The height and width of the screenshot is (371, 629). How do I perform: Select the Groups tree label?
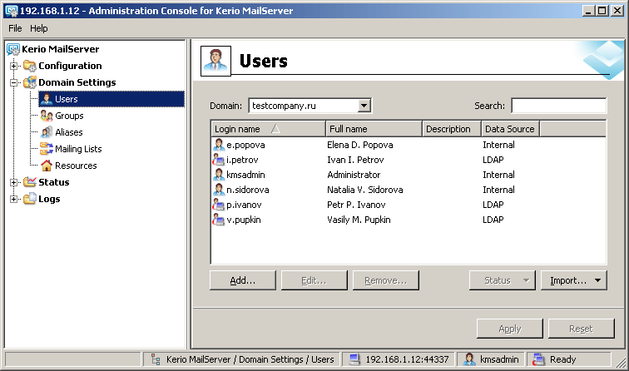69,116
